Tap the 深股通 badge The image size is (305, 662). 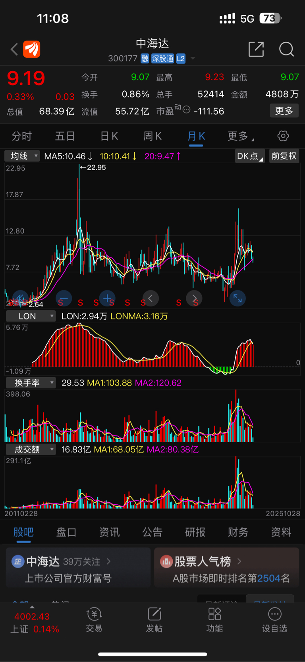(x=162, y=59)
